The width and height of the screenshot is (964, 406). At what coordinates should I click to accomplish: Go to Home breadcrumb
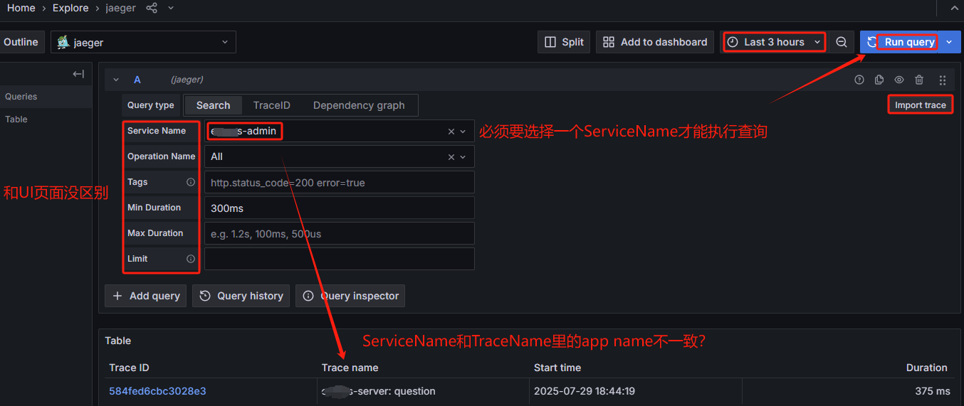[x=21, y=8]
